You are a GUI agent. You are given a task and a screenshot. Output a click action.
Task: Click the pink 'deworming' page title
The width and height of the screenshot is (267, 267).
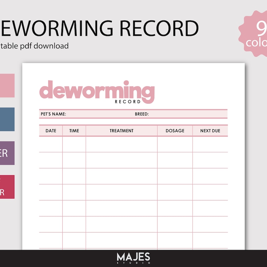pyautogui.click(x=97, y=91)
